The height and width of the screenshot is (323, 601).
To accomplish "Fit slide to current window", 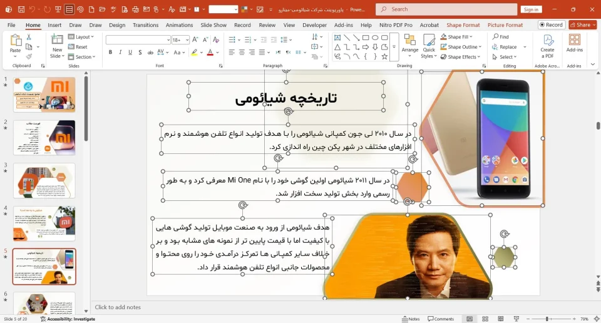I will click(x=597, y=319).
